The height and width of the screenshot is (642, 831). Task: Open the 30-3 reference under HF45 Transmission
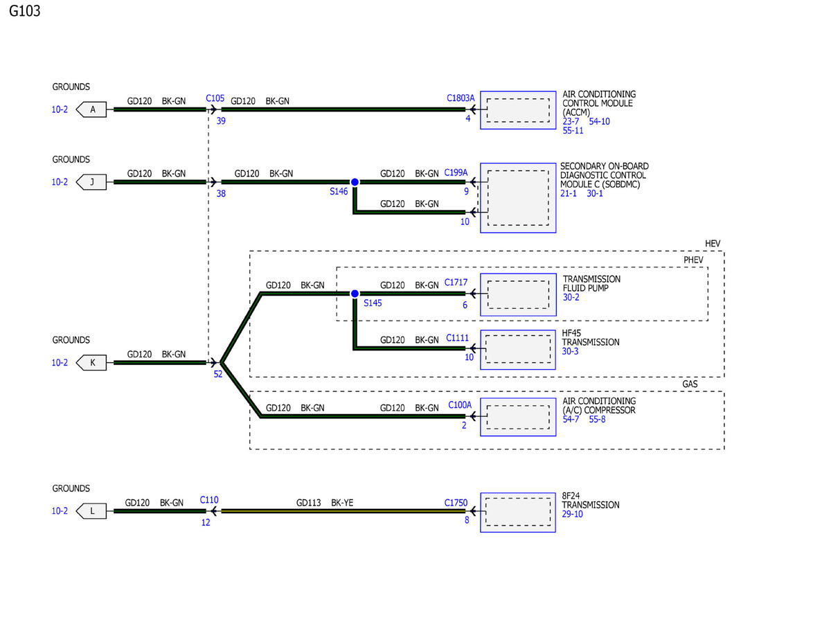tap(570, 352)
